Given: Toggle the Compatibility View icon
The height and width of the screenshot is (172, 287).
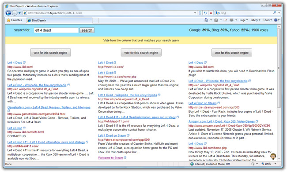Looking at the screenshot, I should point(200,13).
